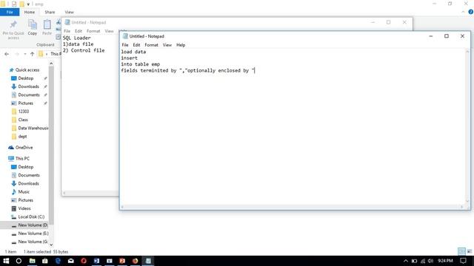Click navigation pane scroll down arrow
Image resolution: width=474 pixels, height=266 pixels.
click(x=51, y=245)
